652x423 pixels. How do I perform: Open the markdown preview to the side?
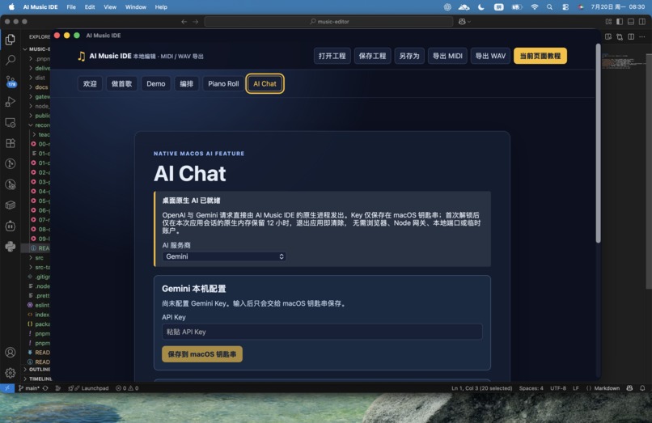(608, 37)
